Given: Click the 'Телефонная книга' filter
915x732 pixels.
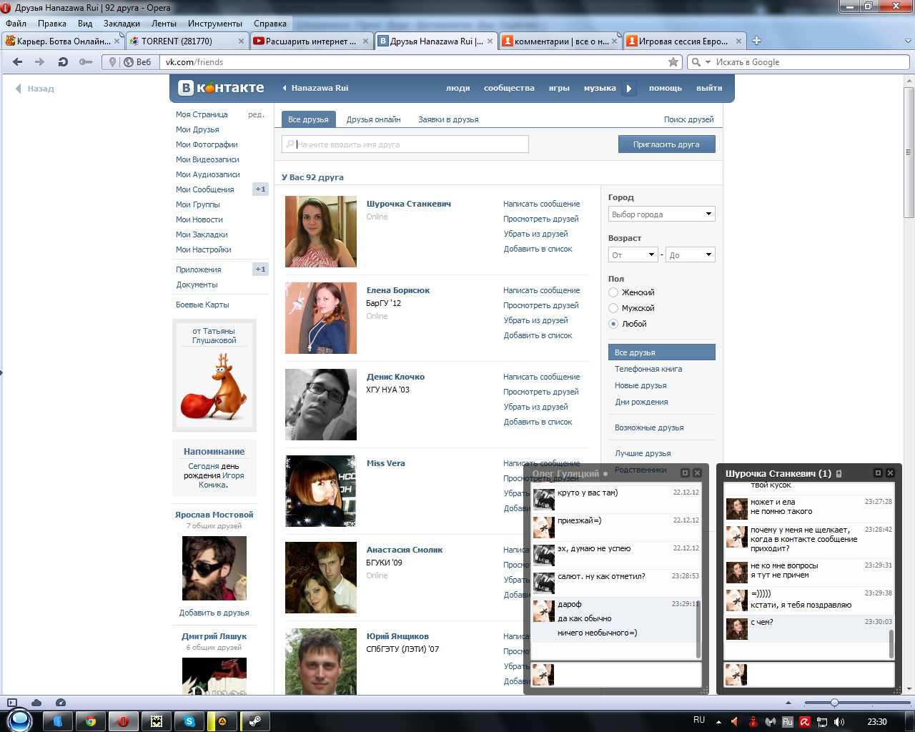Looking at the screenshot, I should pyautogui.click(x=648, y=369).
